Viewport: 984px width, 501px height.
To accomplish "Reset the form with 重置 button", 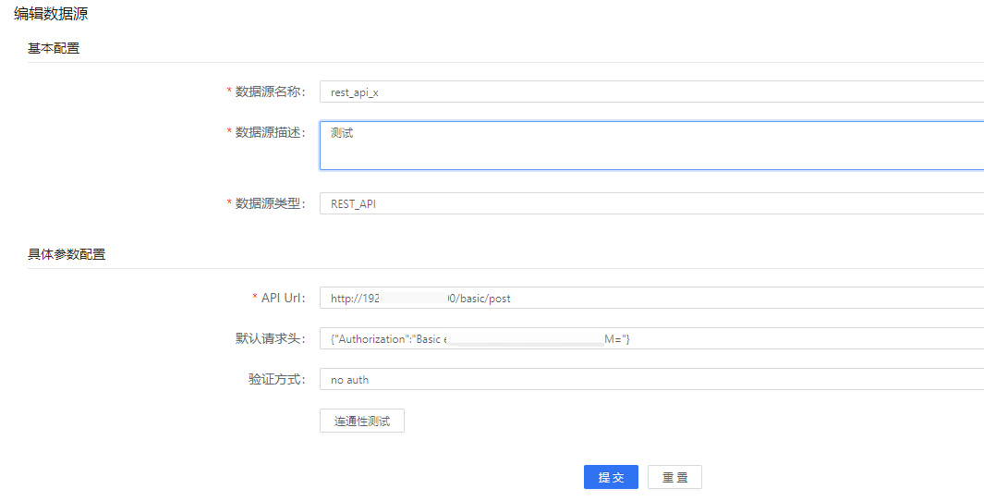I will click(674, 477).
